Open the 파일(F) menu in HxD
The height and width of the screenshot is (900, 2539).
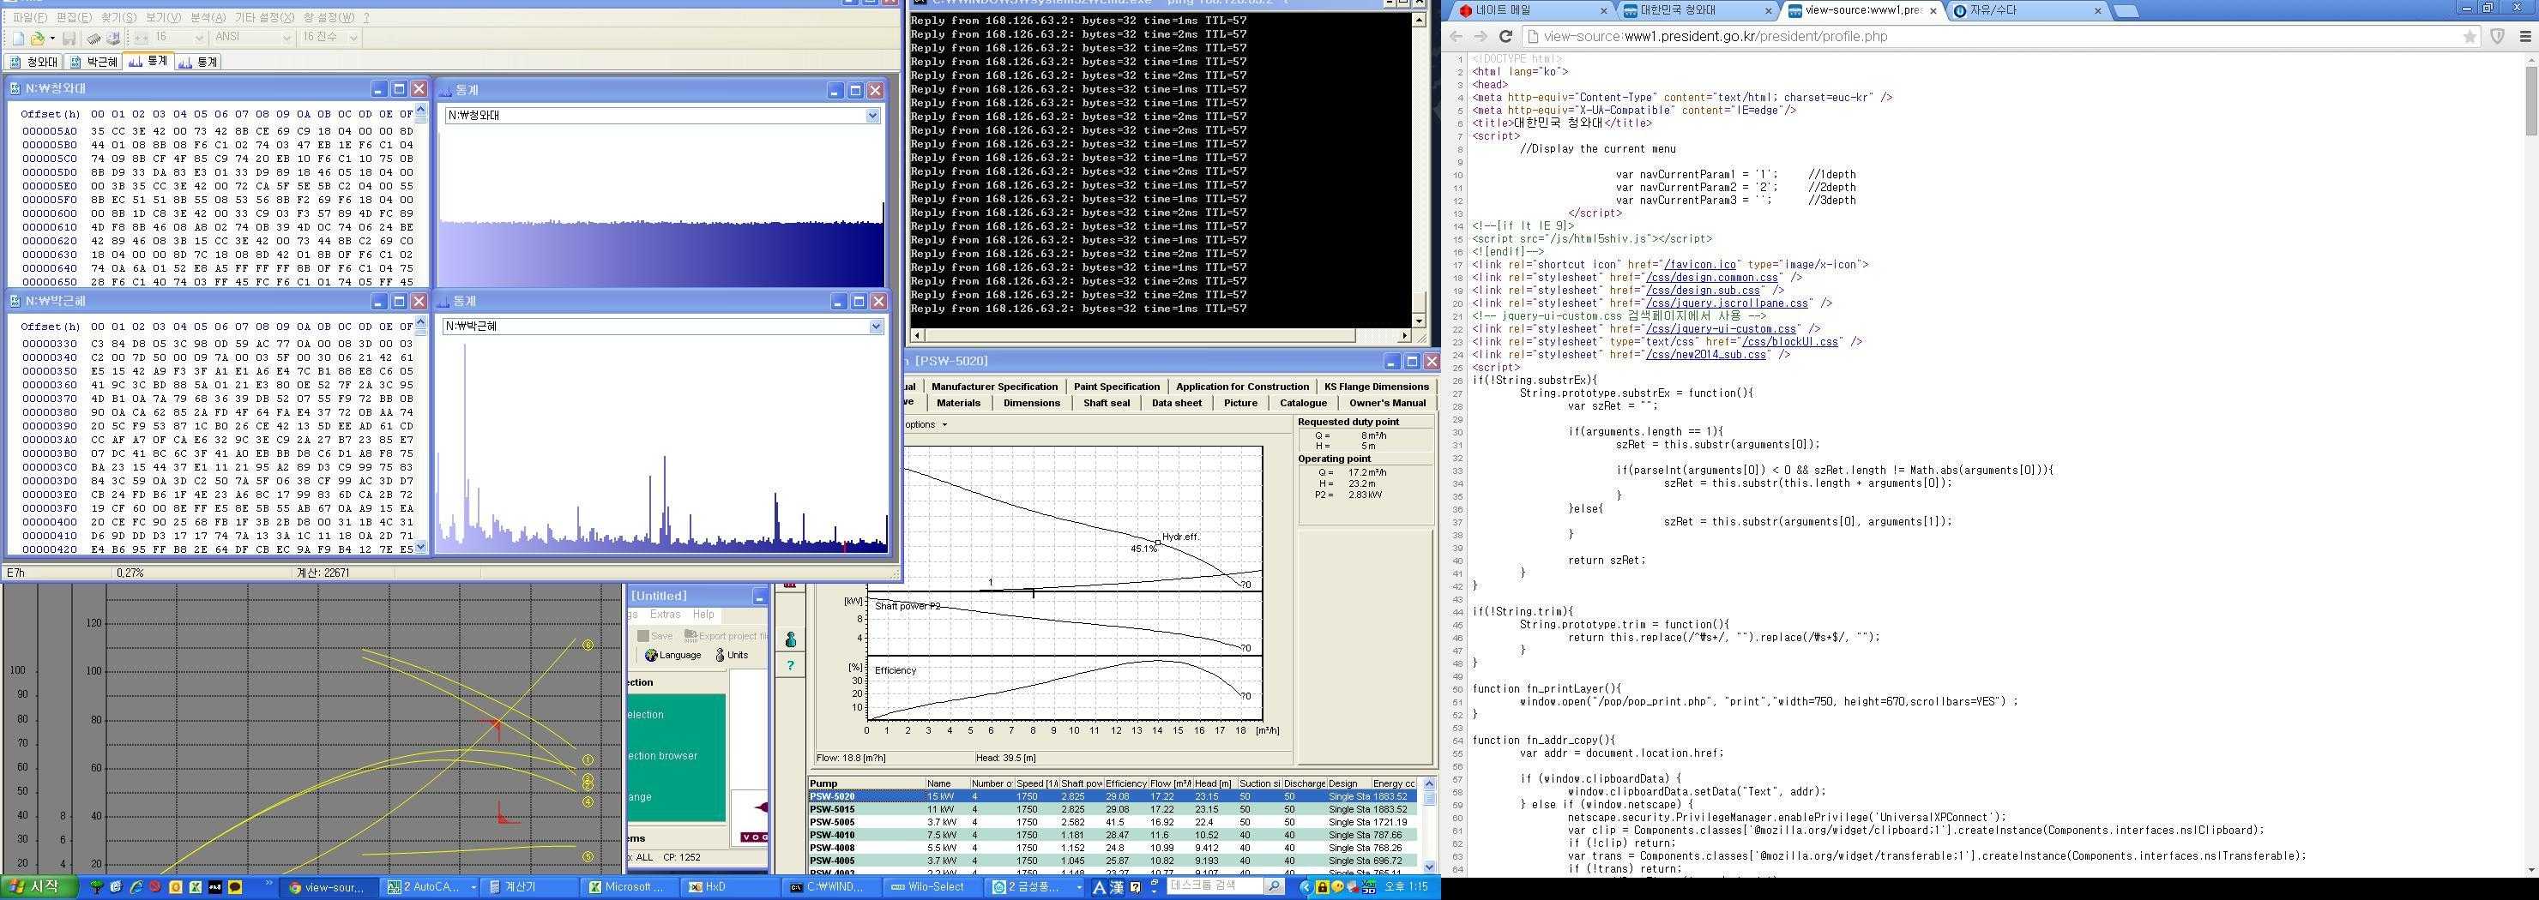31,18
